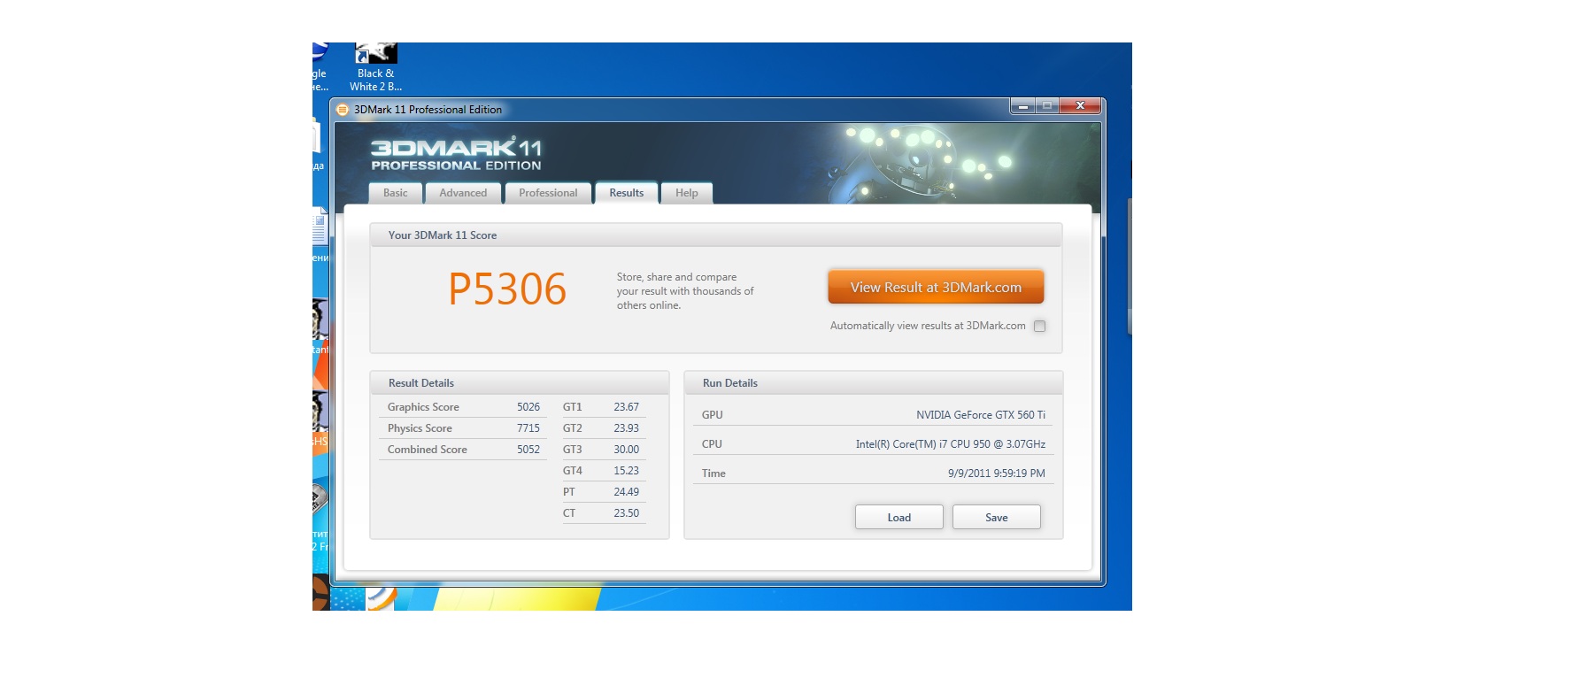Image resolution: width=1581 pixels, height=693 pixels.
Task: Click the 3DMark 11 Professional Edition logo
Action: click(456, 154)
